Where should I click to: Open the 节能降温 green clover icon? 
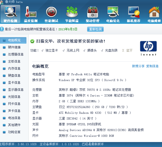point(72,14)
